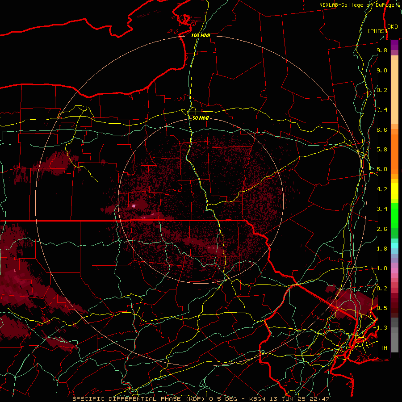Click the "13 JUN 25 22:47" timestamp
Screen dimensions: 402x402
pos(299,399)
